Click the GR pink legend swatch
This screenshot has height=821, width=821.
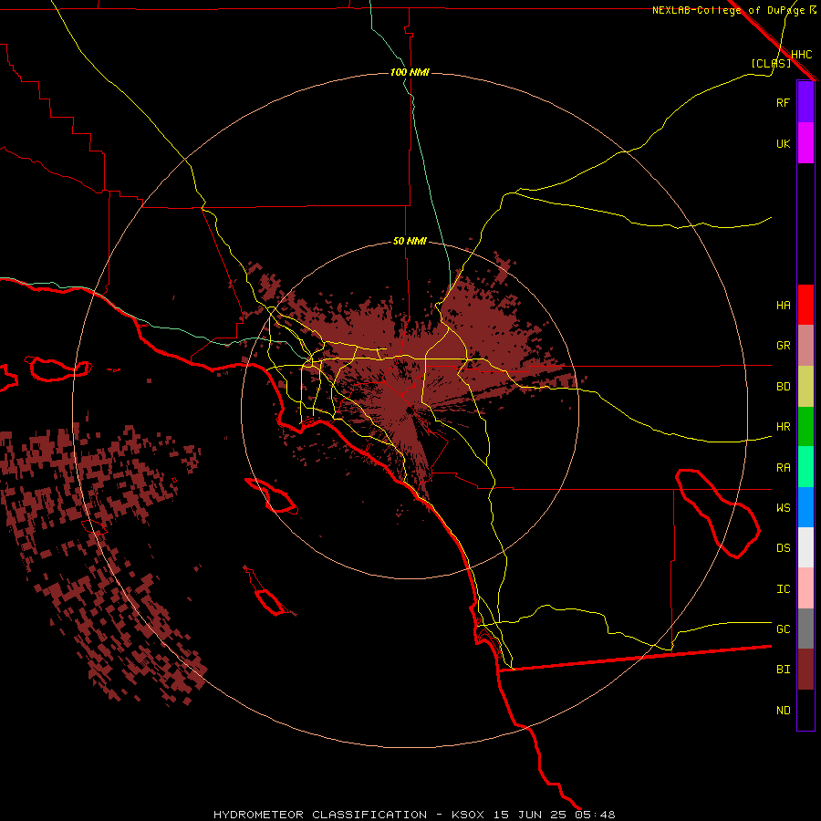pyautogui.click(x=805, y=346)
